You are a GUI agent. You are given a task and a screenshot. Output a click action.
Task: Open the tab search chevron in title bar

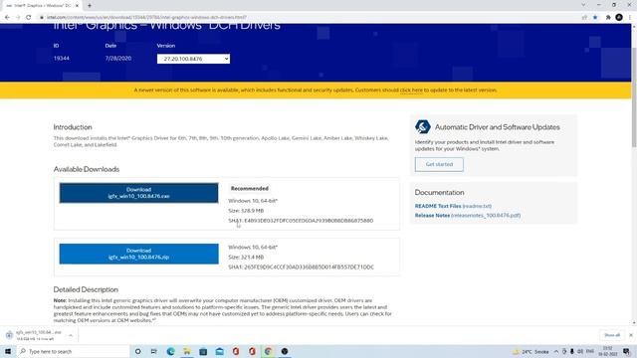point(583,5)
